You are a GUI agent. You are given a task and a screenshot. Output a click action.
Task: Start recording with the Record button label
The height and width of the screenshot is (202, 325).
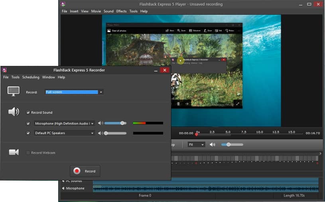pos(90,171)
